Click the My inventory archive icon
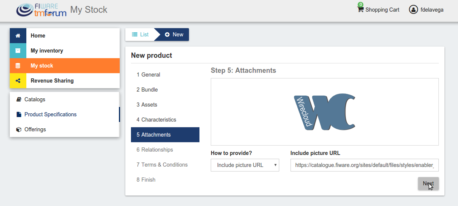The width and height of the screenshot is (458, 206). point(18,51)
